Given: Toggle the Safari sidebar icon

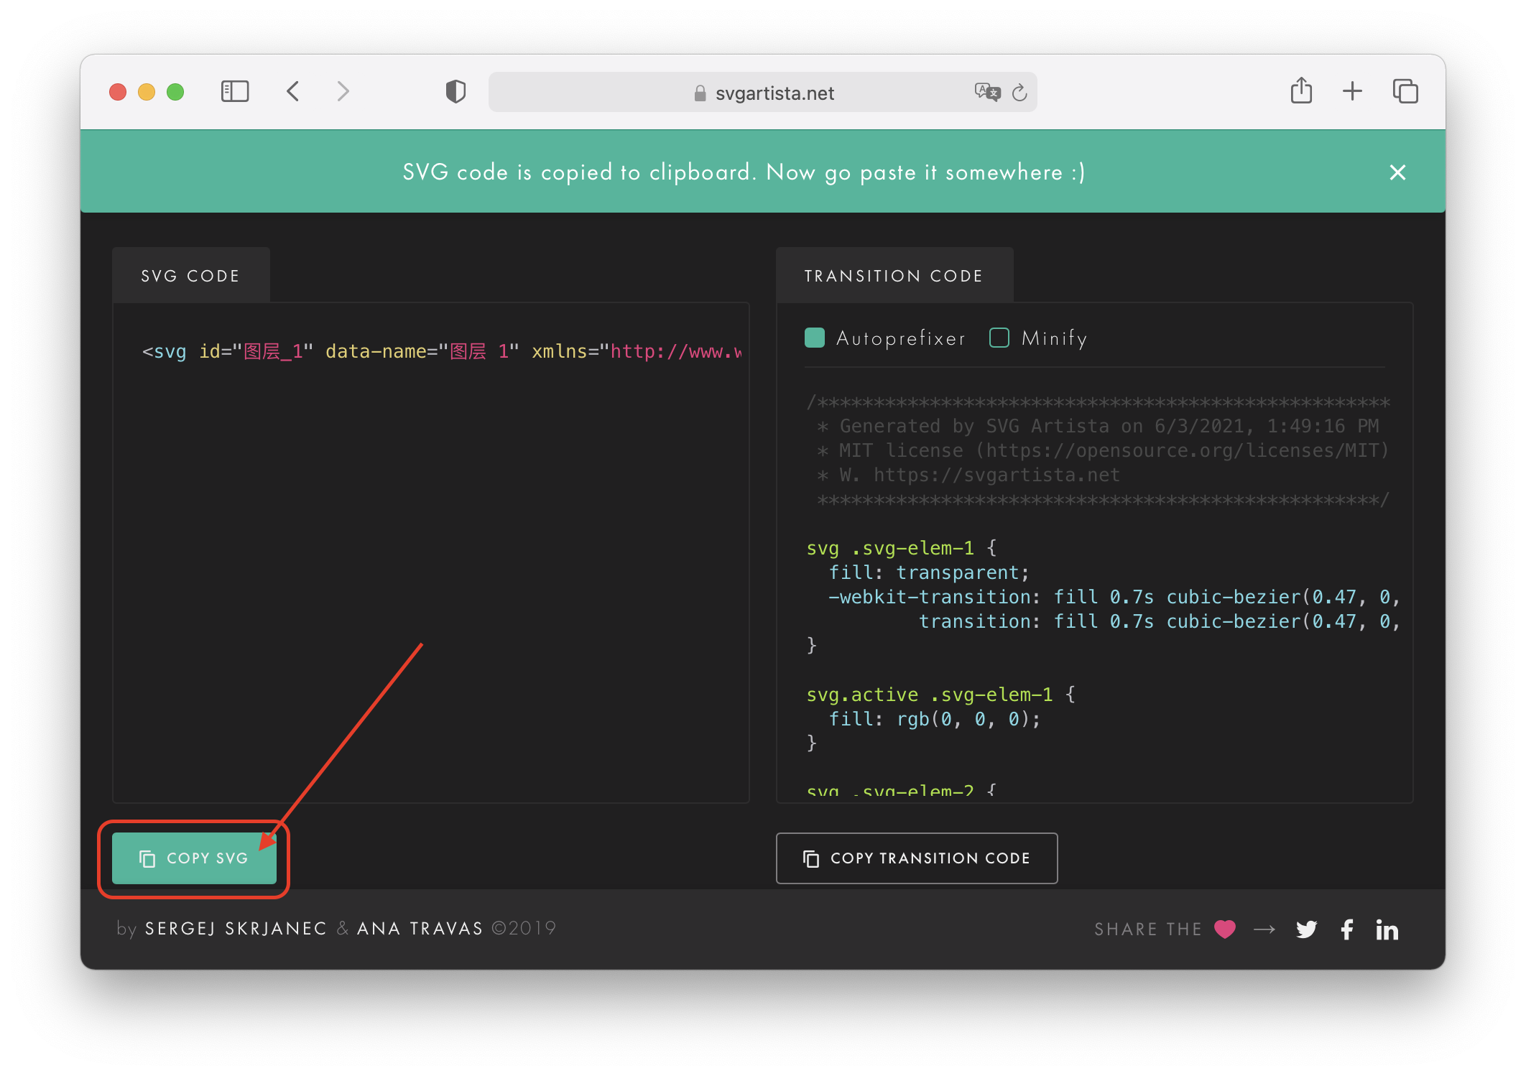Looking at the screenshot, I should point(235,91).
